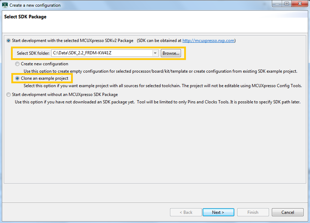Proceed with the Next > button

point(218,212)
